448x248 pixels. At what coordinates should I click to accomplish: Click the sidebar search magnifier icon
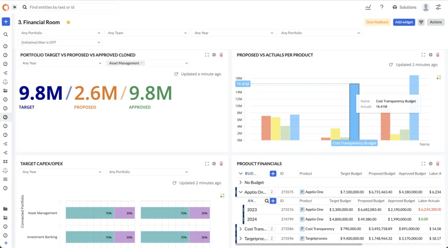(6, 34)
